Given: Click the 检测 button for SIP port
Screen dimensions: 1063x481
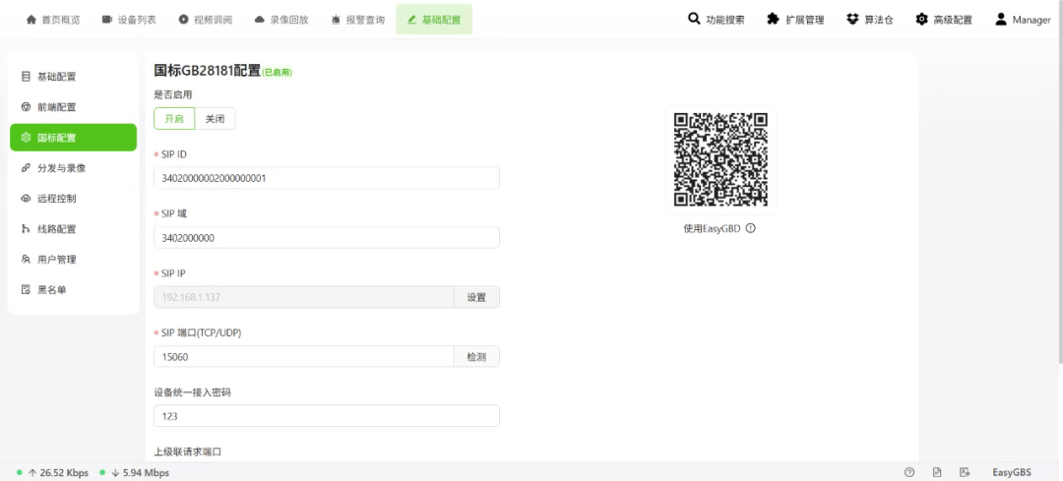Looking at the screenshot, I should (476, 357).
